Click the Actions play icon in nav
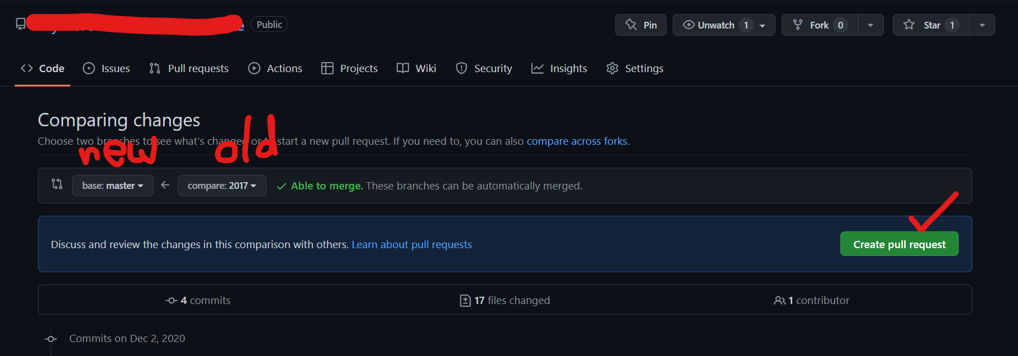Viewport: 1018px width, 356px height. click(254, 68)
